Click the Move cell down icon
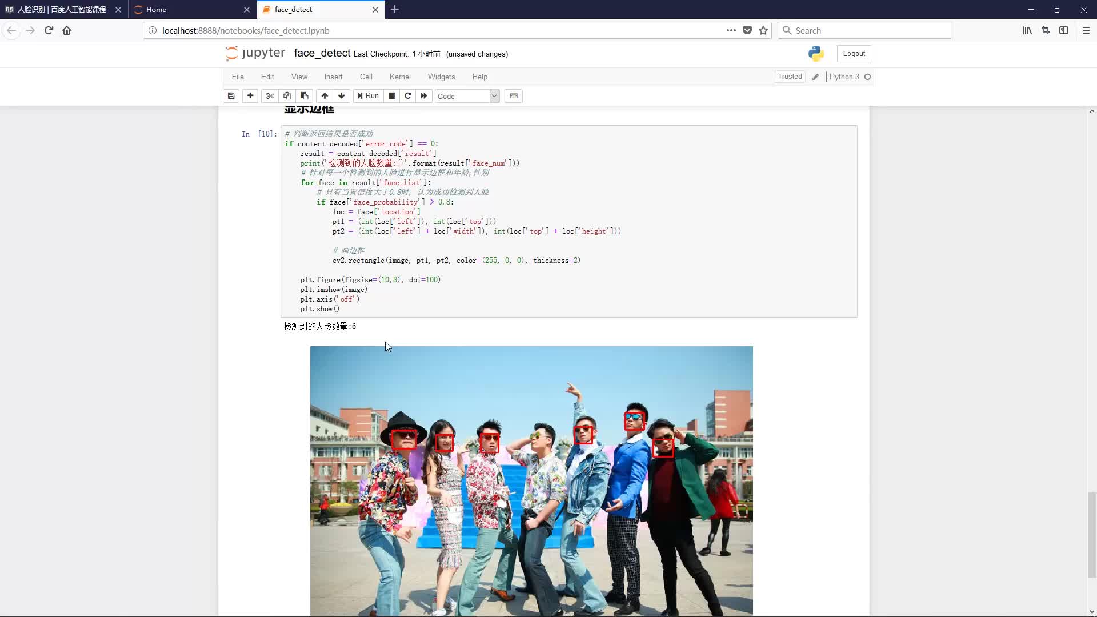The width and height of the screenshot is (1097, 617). pyautogui.click(x=341, y=95)
